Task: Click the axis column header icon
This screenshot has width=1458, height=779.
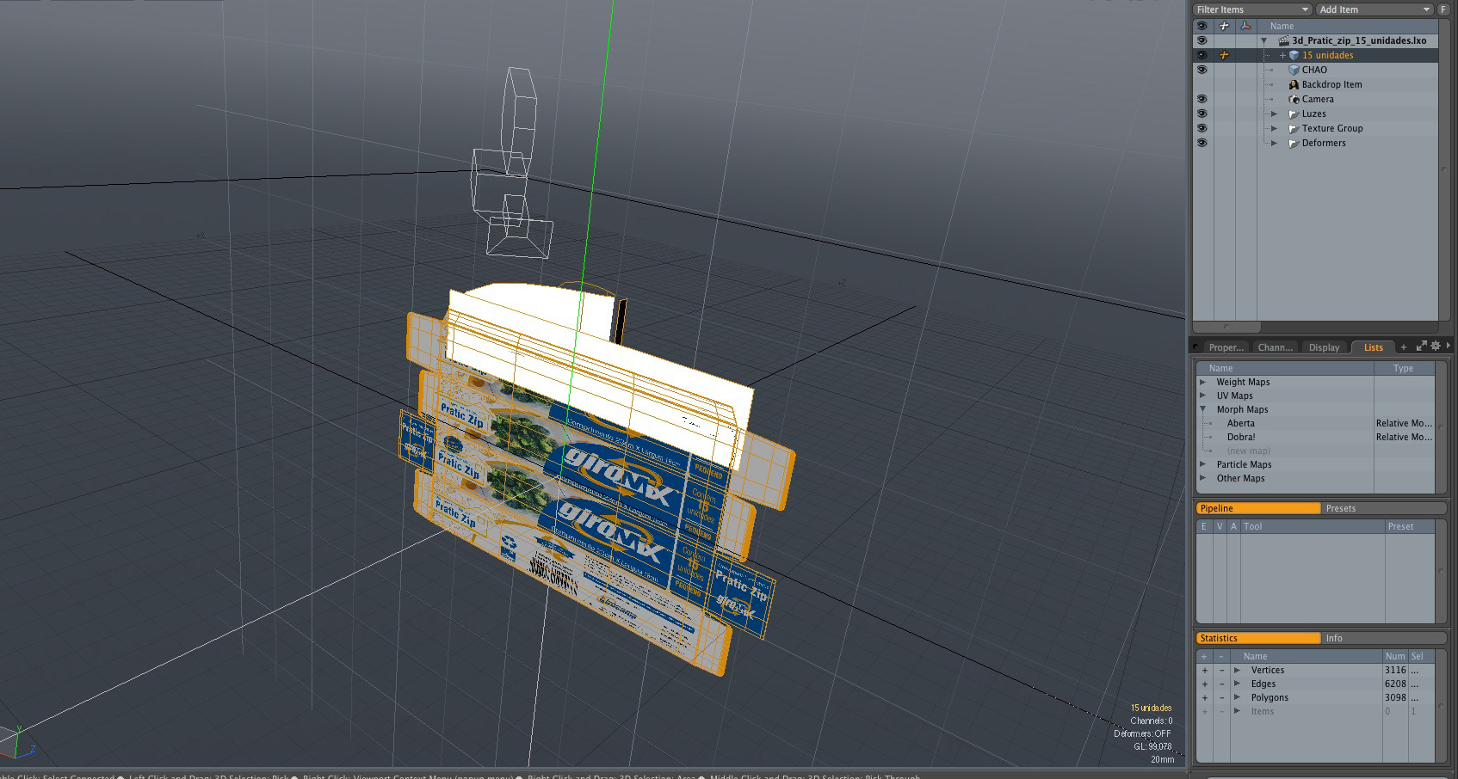Action: tap(1245, 26)
